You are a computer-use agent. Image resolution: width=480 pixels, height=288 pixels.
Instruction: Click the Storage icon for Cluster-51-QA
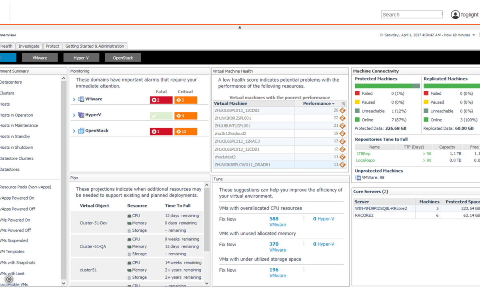129,254
